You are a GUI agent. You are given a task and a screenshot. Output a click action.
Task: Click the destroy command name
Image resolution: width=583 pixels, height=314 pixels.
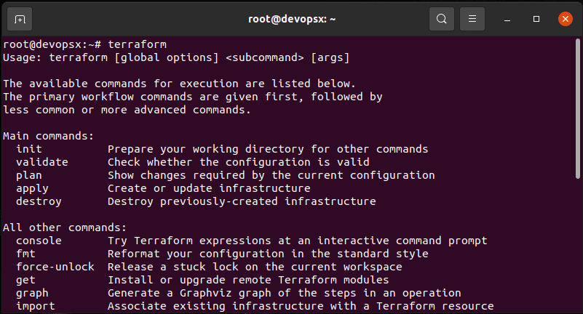[x=39, y=201]
